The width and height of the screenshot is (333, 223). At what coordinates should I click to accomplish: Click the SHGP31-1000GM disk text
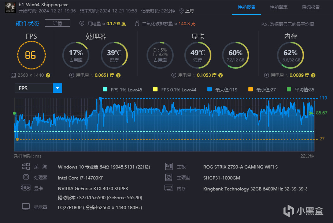click(x=222, y=178)
